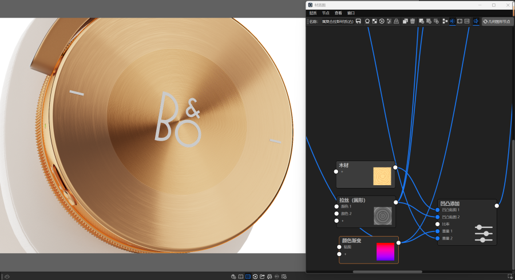
Task: Click the dimmed icon in bottom bar
Action: coord(277,277)
